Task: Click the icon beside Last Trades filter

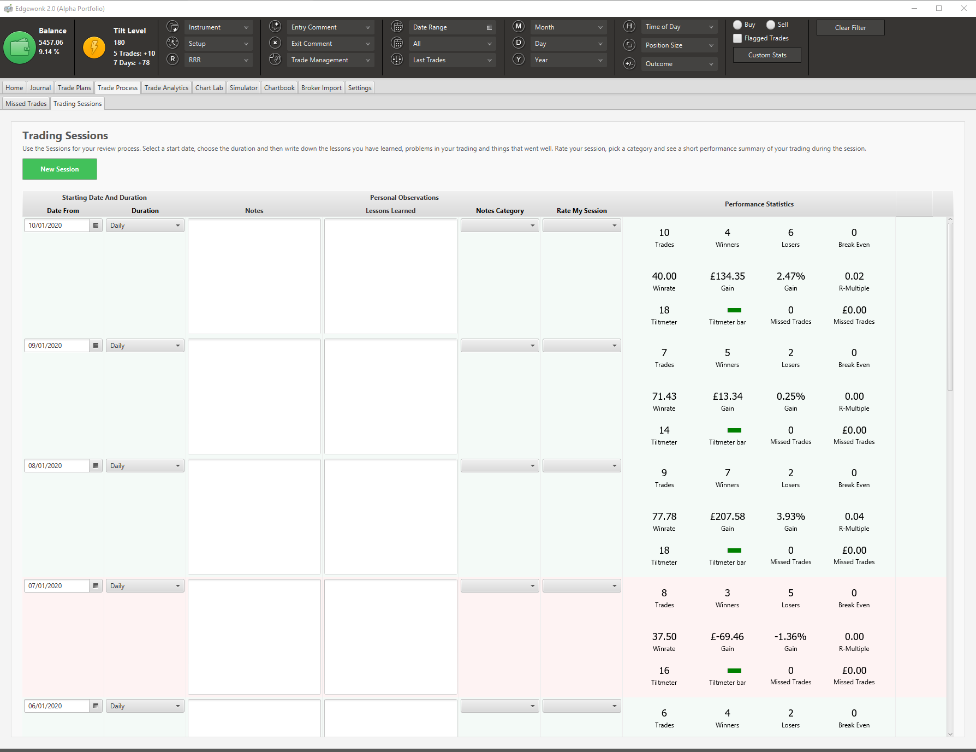Action: [x=397, y=60]
